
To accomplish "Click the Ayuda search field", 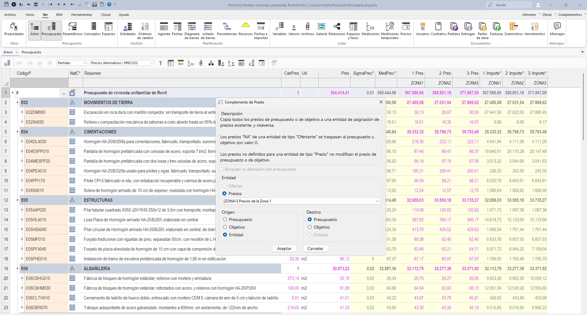I will point(509,5).
